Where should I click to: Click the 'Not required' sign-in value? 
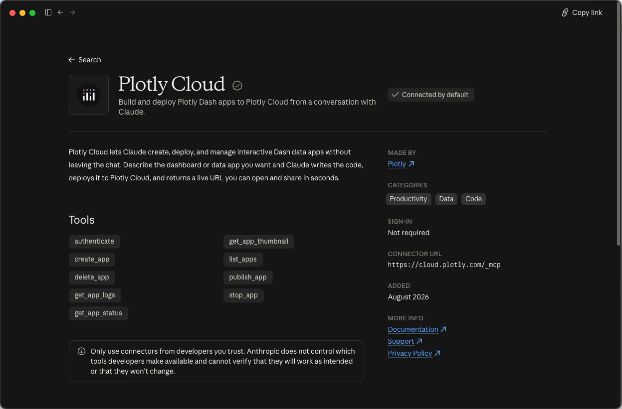(409, 233)
